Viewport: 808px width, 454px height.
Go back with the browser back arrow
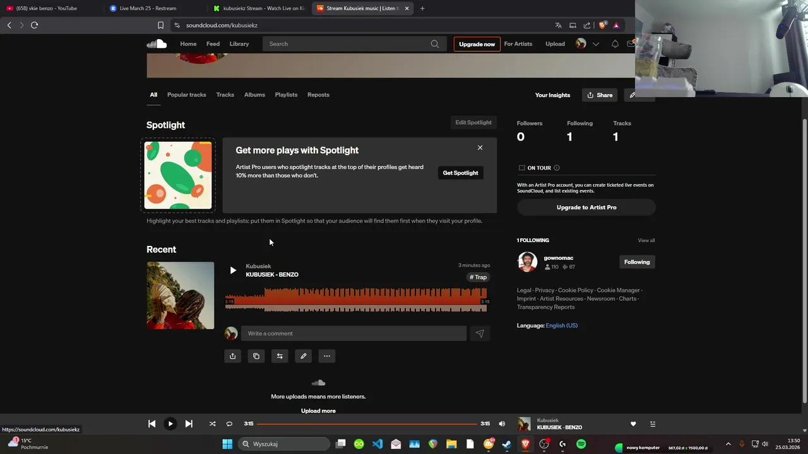coord(9,25)
